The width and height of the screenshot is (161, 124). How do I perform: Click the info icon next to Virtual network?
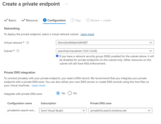[28, 43]
